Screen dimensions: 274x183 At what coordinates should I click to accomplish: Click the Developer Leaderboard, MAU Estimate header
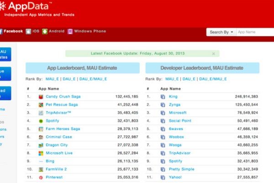click(202, 68)
